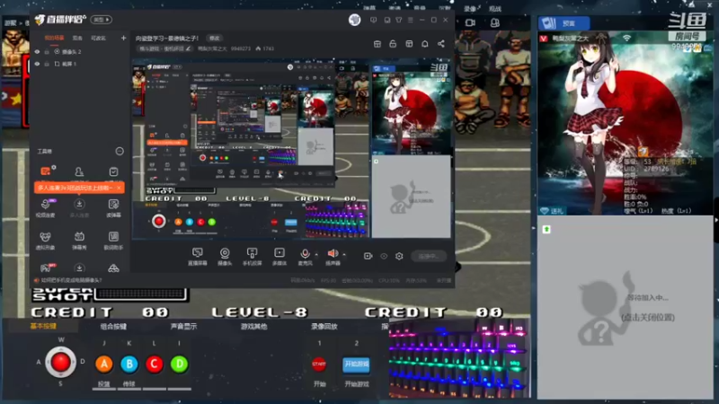Click the blue B game button
Viewport: 719px width, 404px height.
click(x=129, y=364)
